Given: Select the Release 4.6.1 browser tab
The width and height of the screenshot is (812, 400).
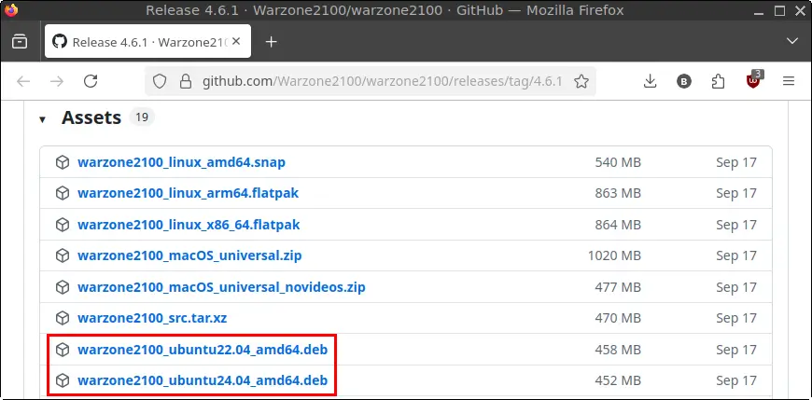Looking at the screenshot, I should 140,42.
